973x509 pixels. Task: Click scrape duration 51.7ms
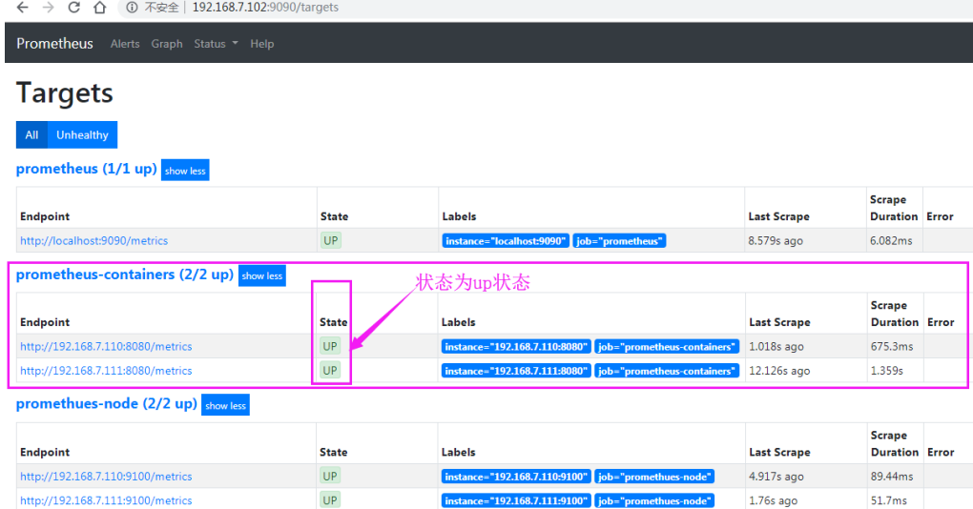pos(889,500)
